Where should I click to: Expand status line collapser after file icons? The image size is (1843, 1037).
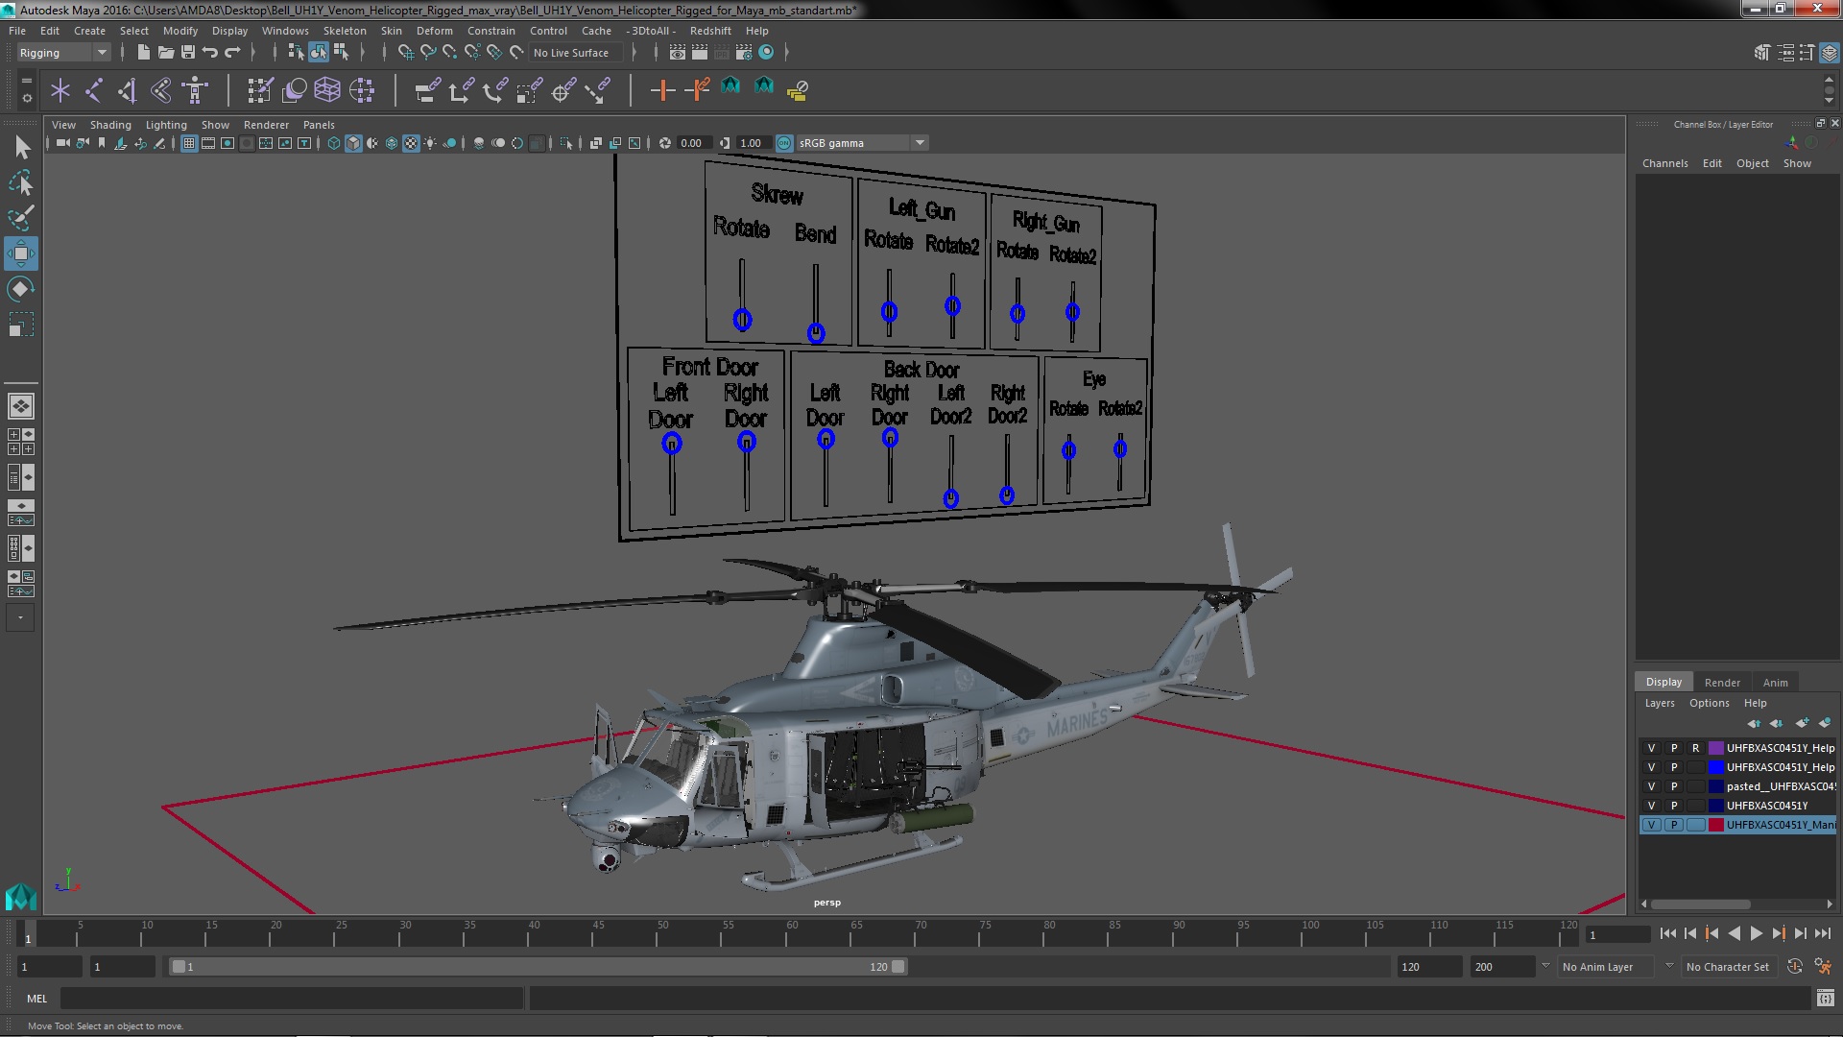[x=254, y=53]
